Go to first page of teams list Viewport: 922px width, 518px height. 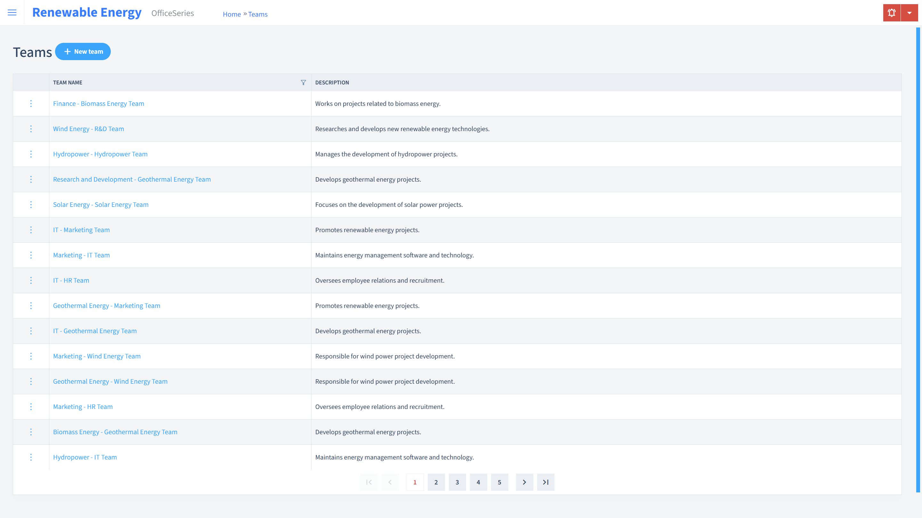point(369,482)
